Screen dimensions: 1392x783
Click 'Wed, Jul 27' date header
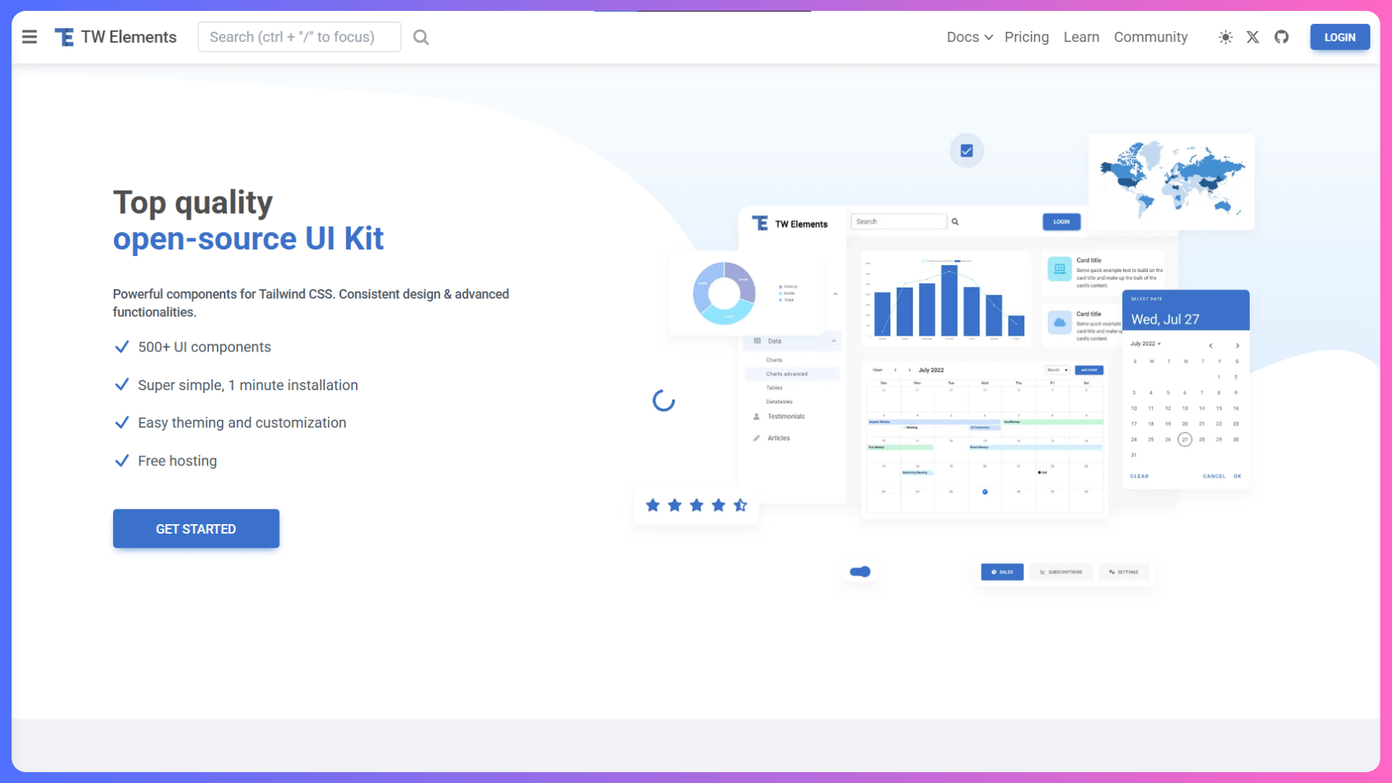click(1165, 319)
